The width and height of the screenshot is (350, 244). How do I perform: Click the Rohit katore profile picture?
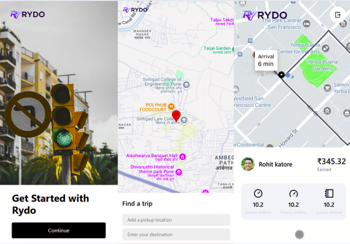248,164
